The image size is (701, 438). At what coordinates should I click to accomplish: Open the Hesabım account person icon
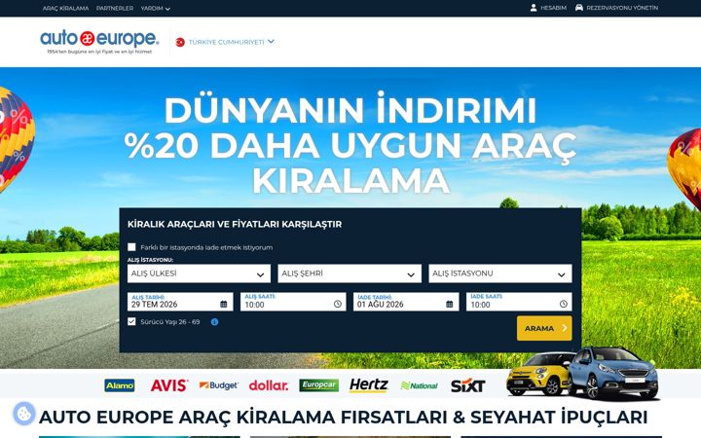pos(534,8)
